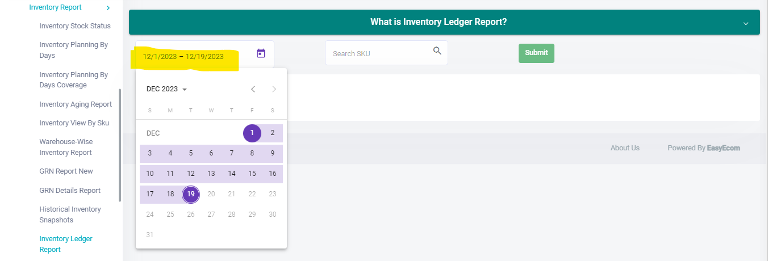Select December 4 in calendar
Viewport: 768px width, 261px height.
[170, 153]
